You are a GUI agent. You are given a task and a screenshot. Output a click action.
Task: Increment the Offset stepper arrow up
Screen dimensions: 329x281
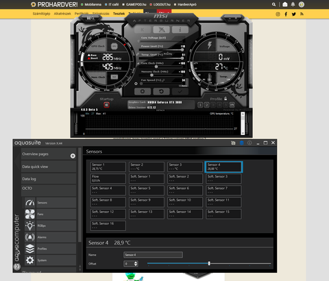(x=136, y=262)
